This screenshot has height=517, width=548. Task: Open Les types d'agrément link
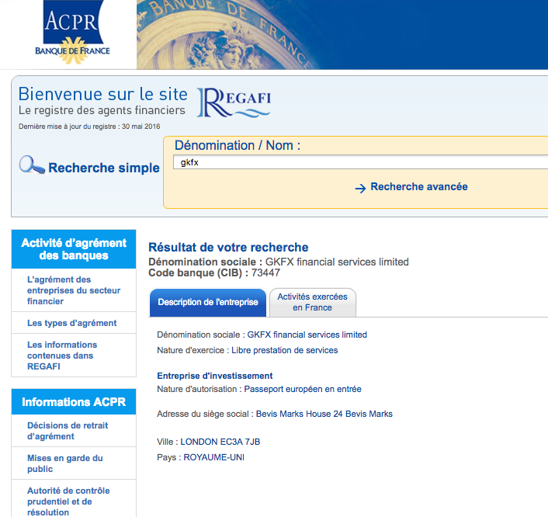pos(72,323)
